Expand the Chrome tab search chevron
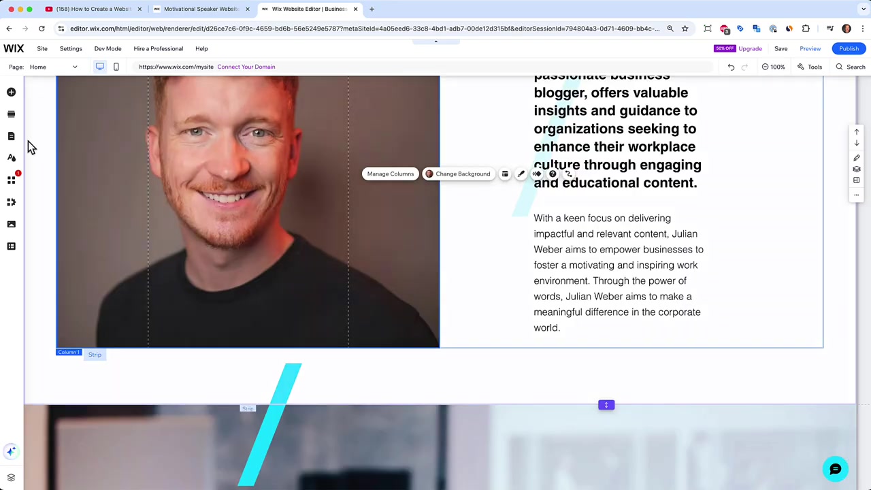The width and height of the screenshot is (871, 490). (864, 9)
